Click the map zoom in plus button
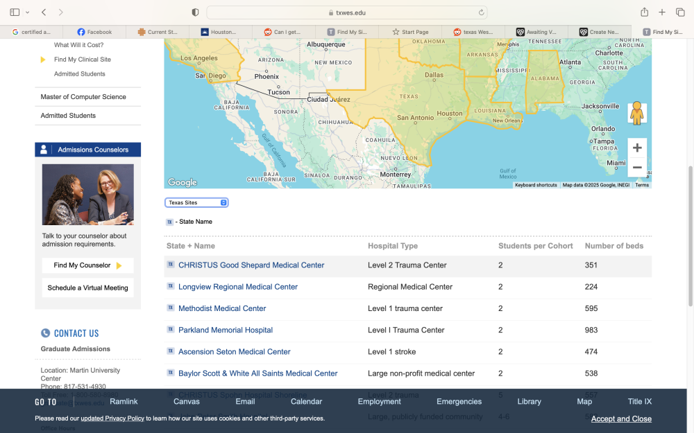Viewport: 694px width, 433px height. pos(637,148)
